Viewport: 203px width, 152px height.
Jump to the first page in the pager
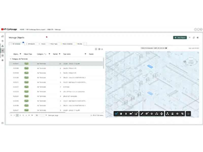coord(11,115)
